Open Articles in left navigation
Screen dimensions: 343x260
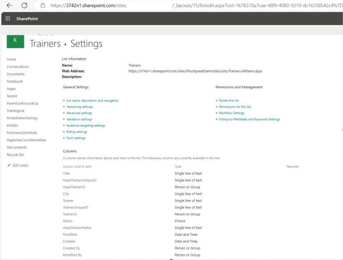coord(13,125)
